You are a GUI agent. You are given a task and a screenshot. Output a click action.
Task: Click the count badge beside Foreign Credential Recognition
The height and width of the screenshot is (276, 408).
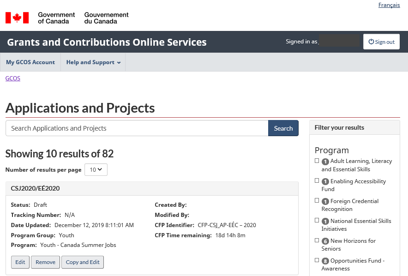(325, 202)
